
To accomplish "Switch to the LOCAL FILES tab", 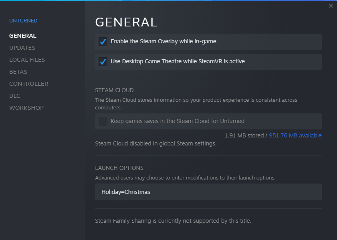I will [x=27, y=60].
